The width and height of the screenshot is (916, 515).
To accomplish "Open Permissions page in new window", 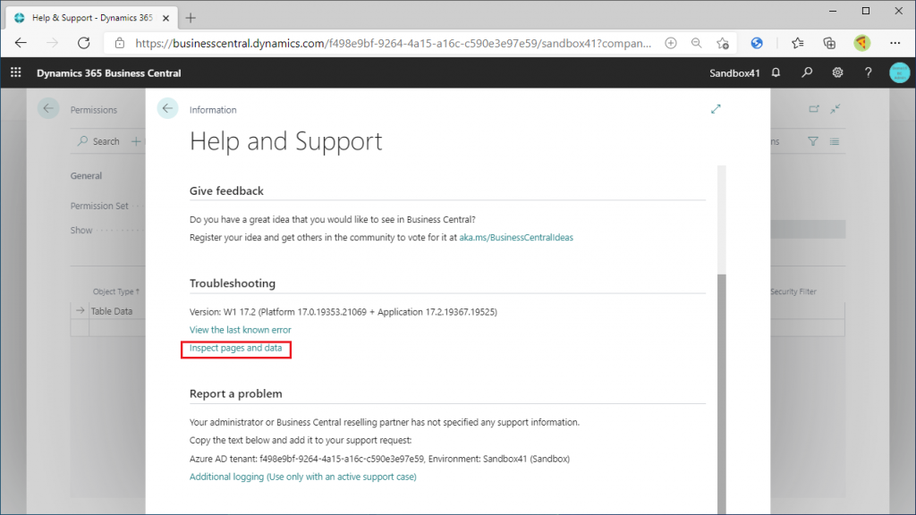I will coord(814,108).
